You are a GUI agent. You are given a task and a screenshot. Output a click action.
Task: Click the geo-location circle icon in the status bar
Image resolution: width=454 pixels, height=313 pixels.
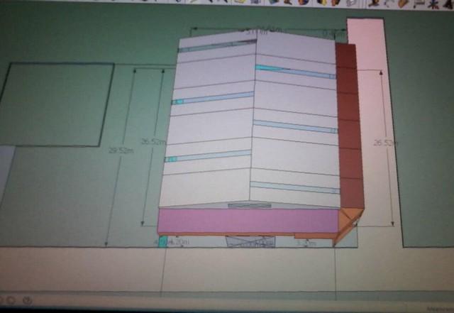(11, 300)
